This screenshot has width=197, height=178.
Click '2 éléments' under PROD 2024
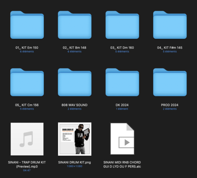170,109
